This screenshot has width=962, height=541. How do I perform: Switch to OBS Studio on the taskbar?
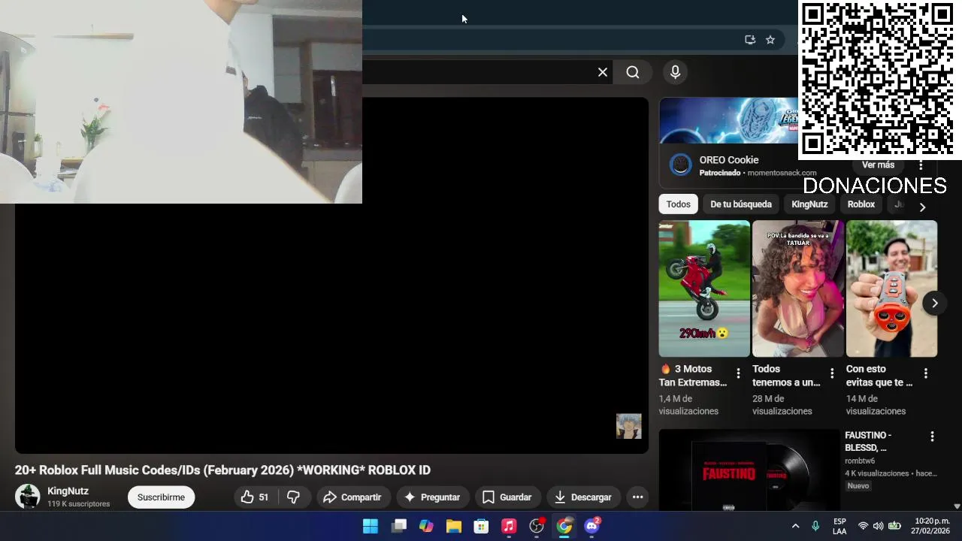coord(537,526)
